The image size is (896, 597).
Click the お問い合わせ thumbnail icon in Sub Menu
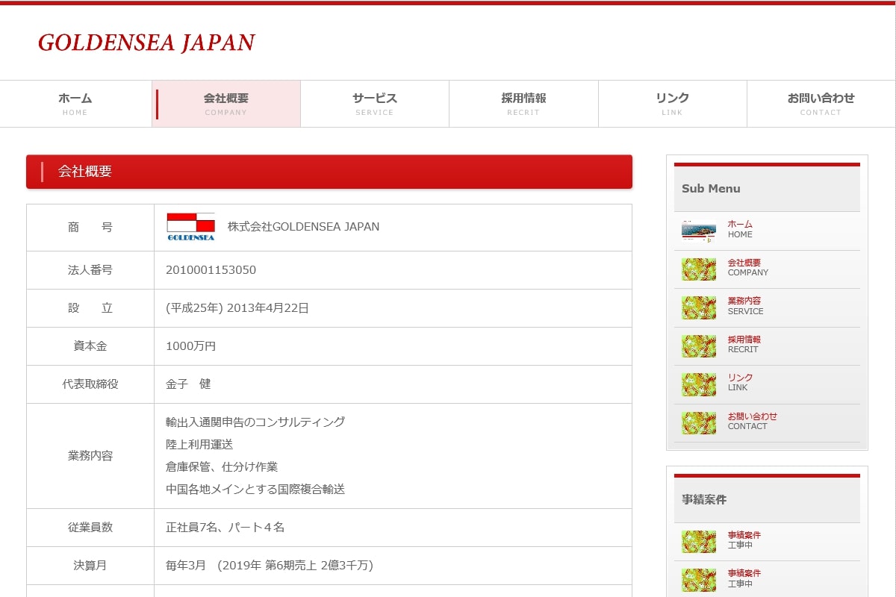(699, 423)
